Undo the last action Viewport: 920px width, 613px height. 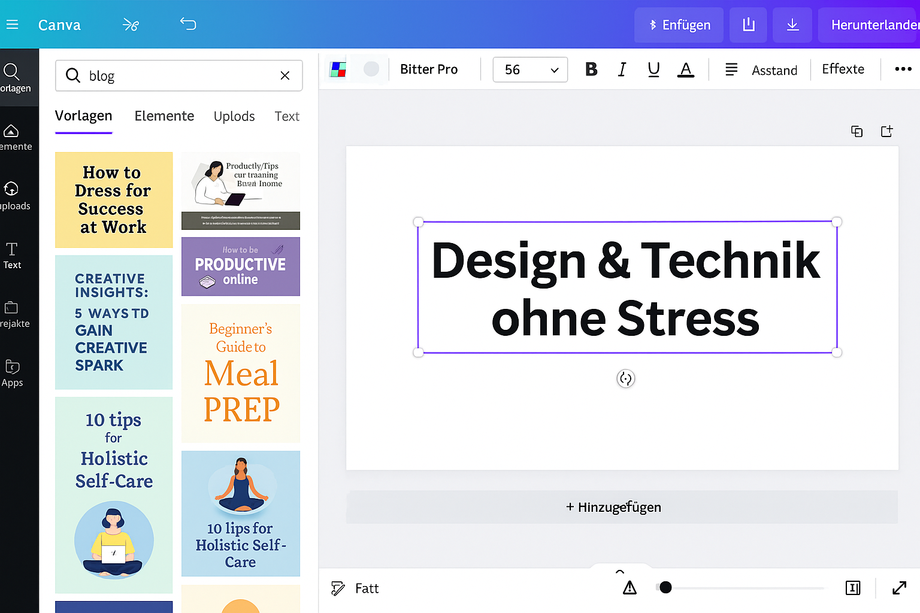[188, 24]
